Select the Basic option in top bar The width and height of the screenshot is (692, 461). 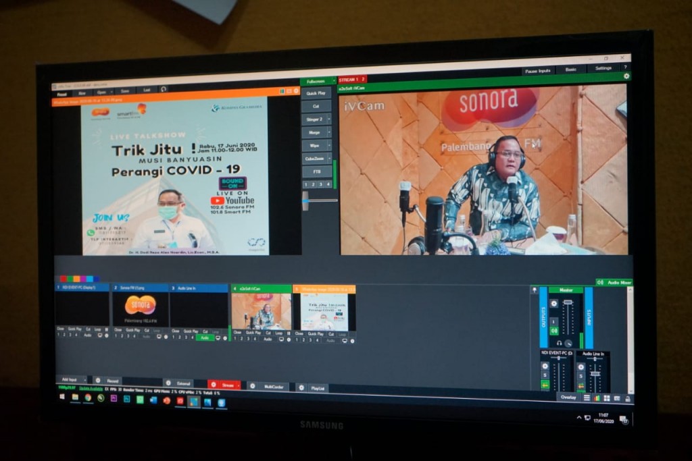click(x=571, y=69)
